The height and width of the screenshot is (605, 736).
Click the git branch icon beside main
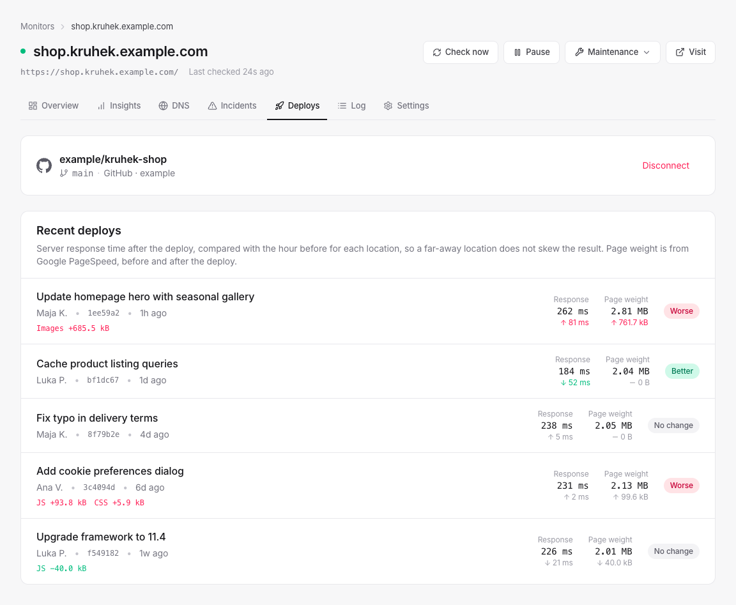[x=64, y=173]
